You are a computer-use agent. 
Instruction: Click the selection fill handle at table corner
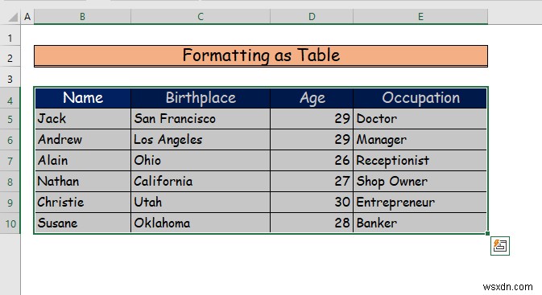(x=487, y=234)
